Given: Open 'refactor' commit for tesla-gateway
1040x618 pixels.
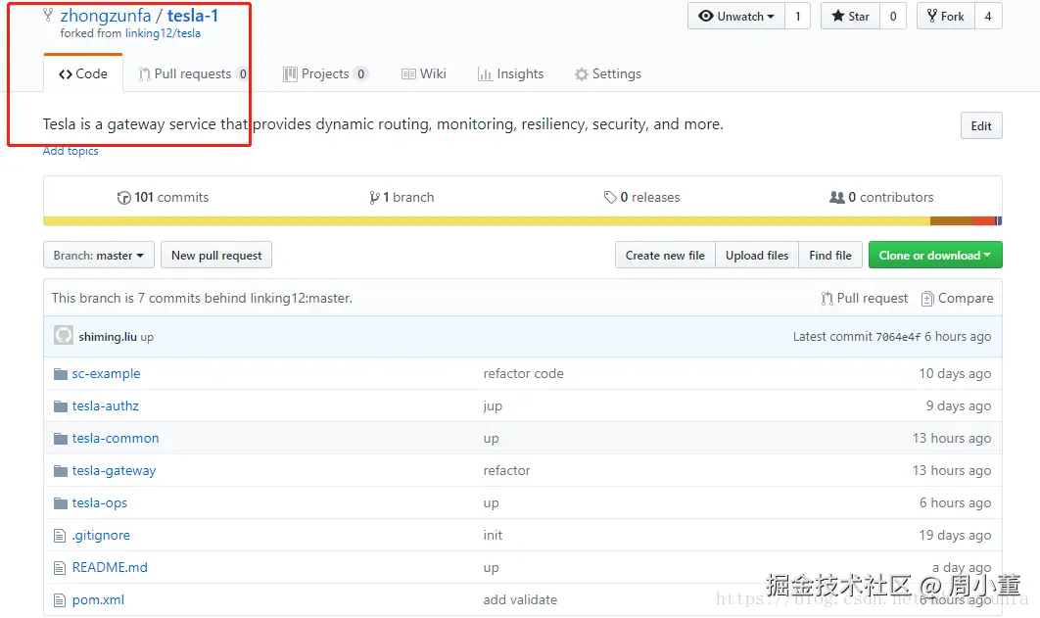Looking at the screenshot, I should (x=506, y=471).
